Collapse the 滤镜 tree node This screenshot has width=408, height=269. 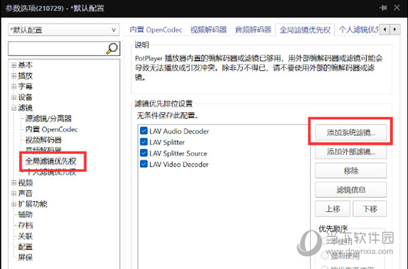click(14, 108)
